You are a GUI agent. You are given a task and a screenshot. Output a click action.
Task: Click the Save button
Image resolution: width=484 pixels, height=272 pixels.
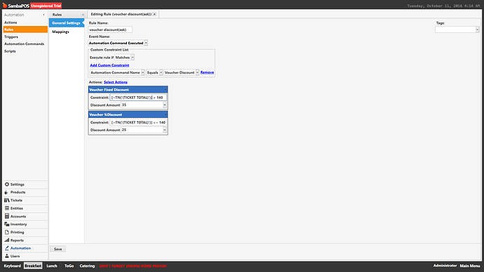pyautogui.click(x=58, y=249)
